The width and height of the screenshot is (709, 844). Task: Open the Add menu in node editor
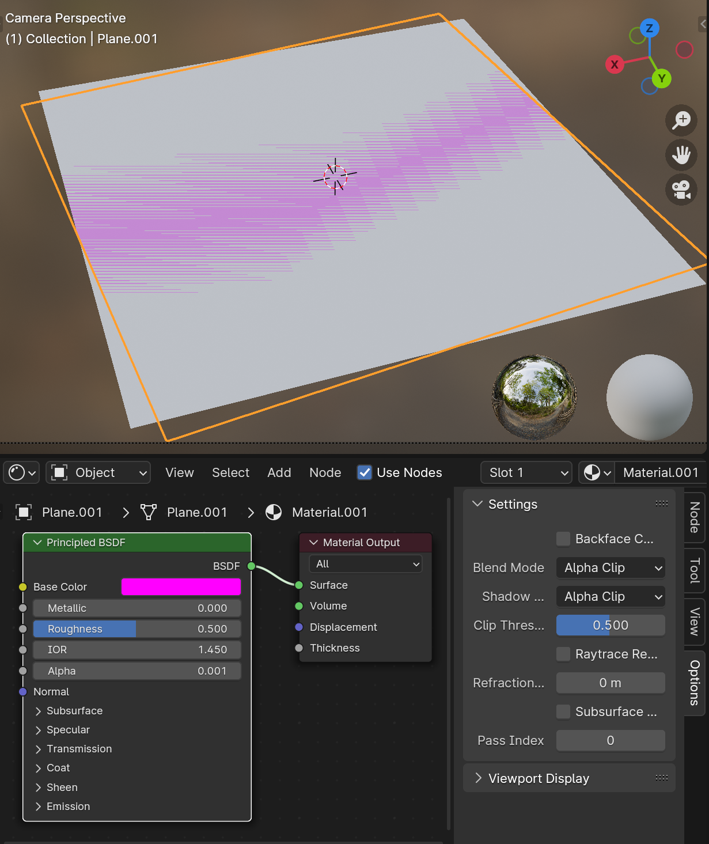coord(279,473)
